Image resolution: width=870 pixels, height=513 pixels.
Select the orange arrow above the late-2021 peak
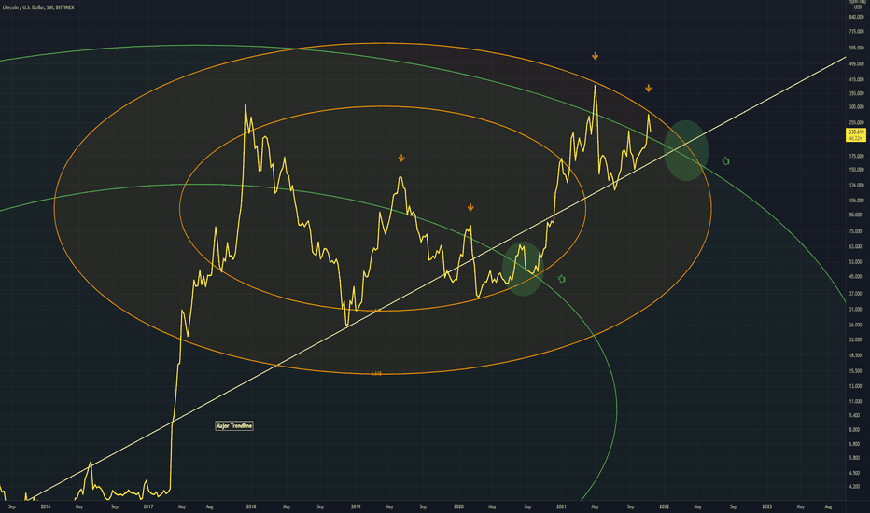[649, 89]
